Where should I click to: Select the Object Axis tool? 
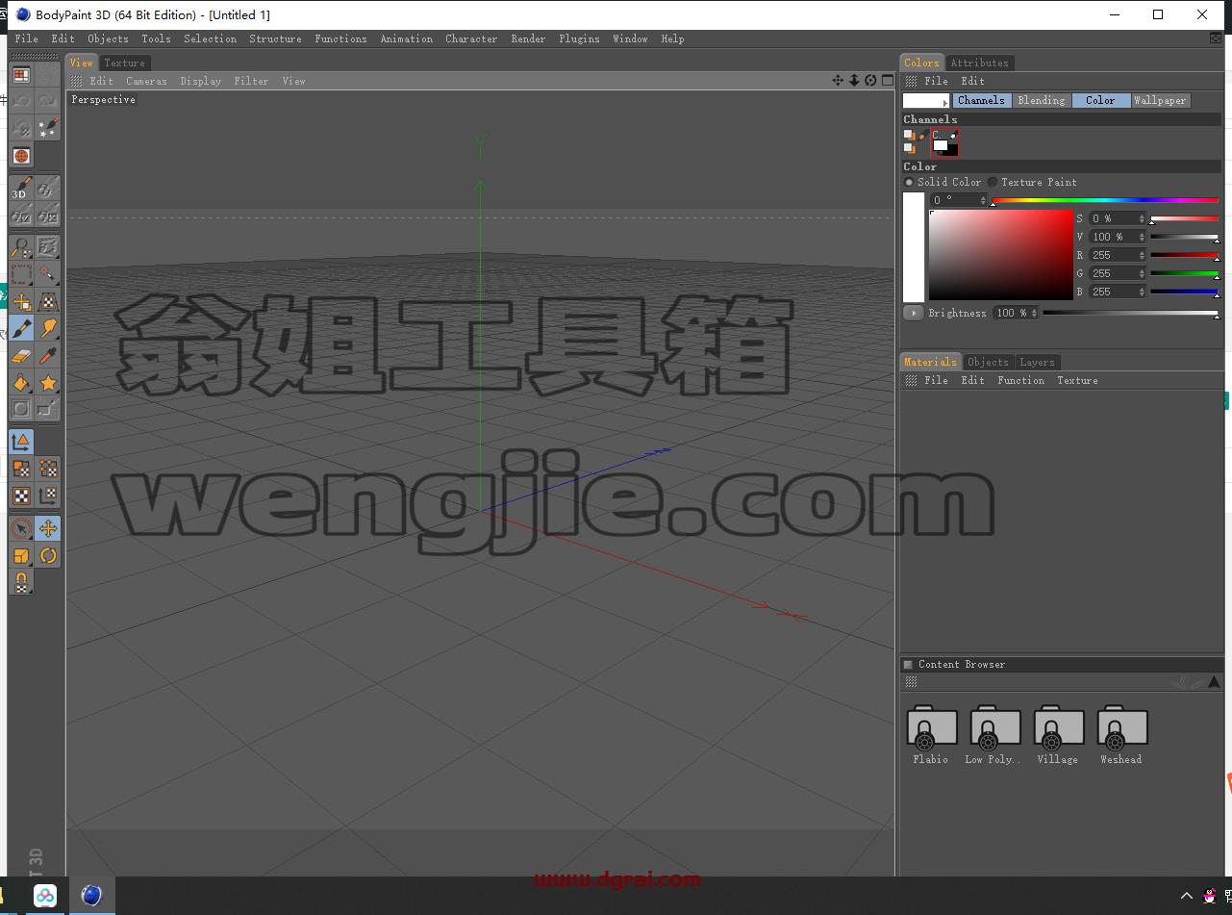point(21,442)
